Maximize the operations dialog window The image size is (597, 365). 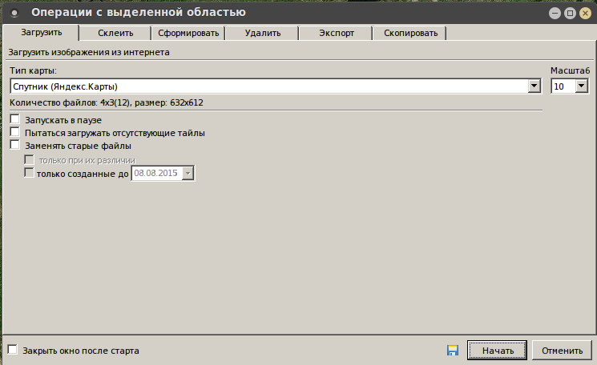pos(569,13)
